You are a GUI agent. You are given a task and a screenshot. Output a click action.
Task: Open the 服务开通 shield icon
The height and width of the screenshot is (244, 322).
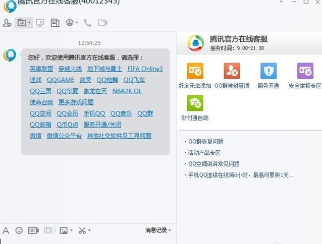coord(269,71)
